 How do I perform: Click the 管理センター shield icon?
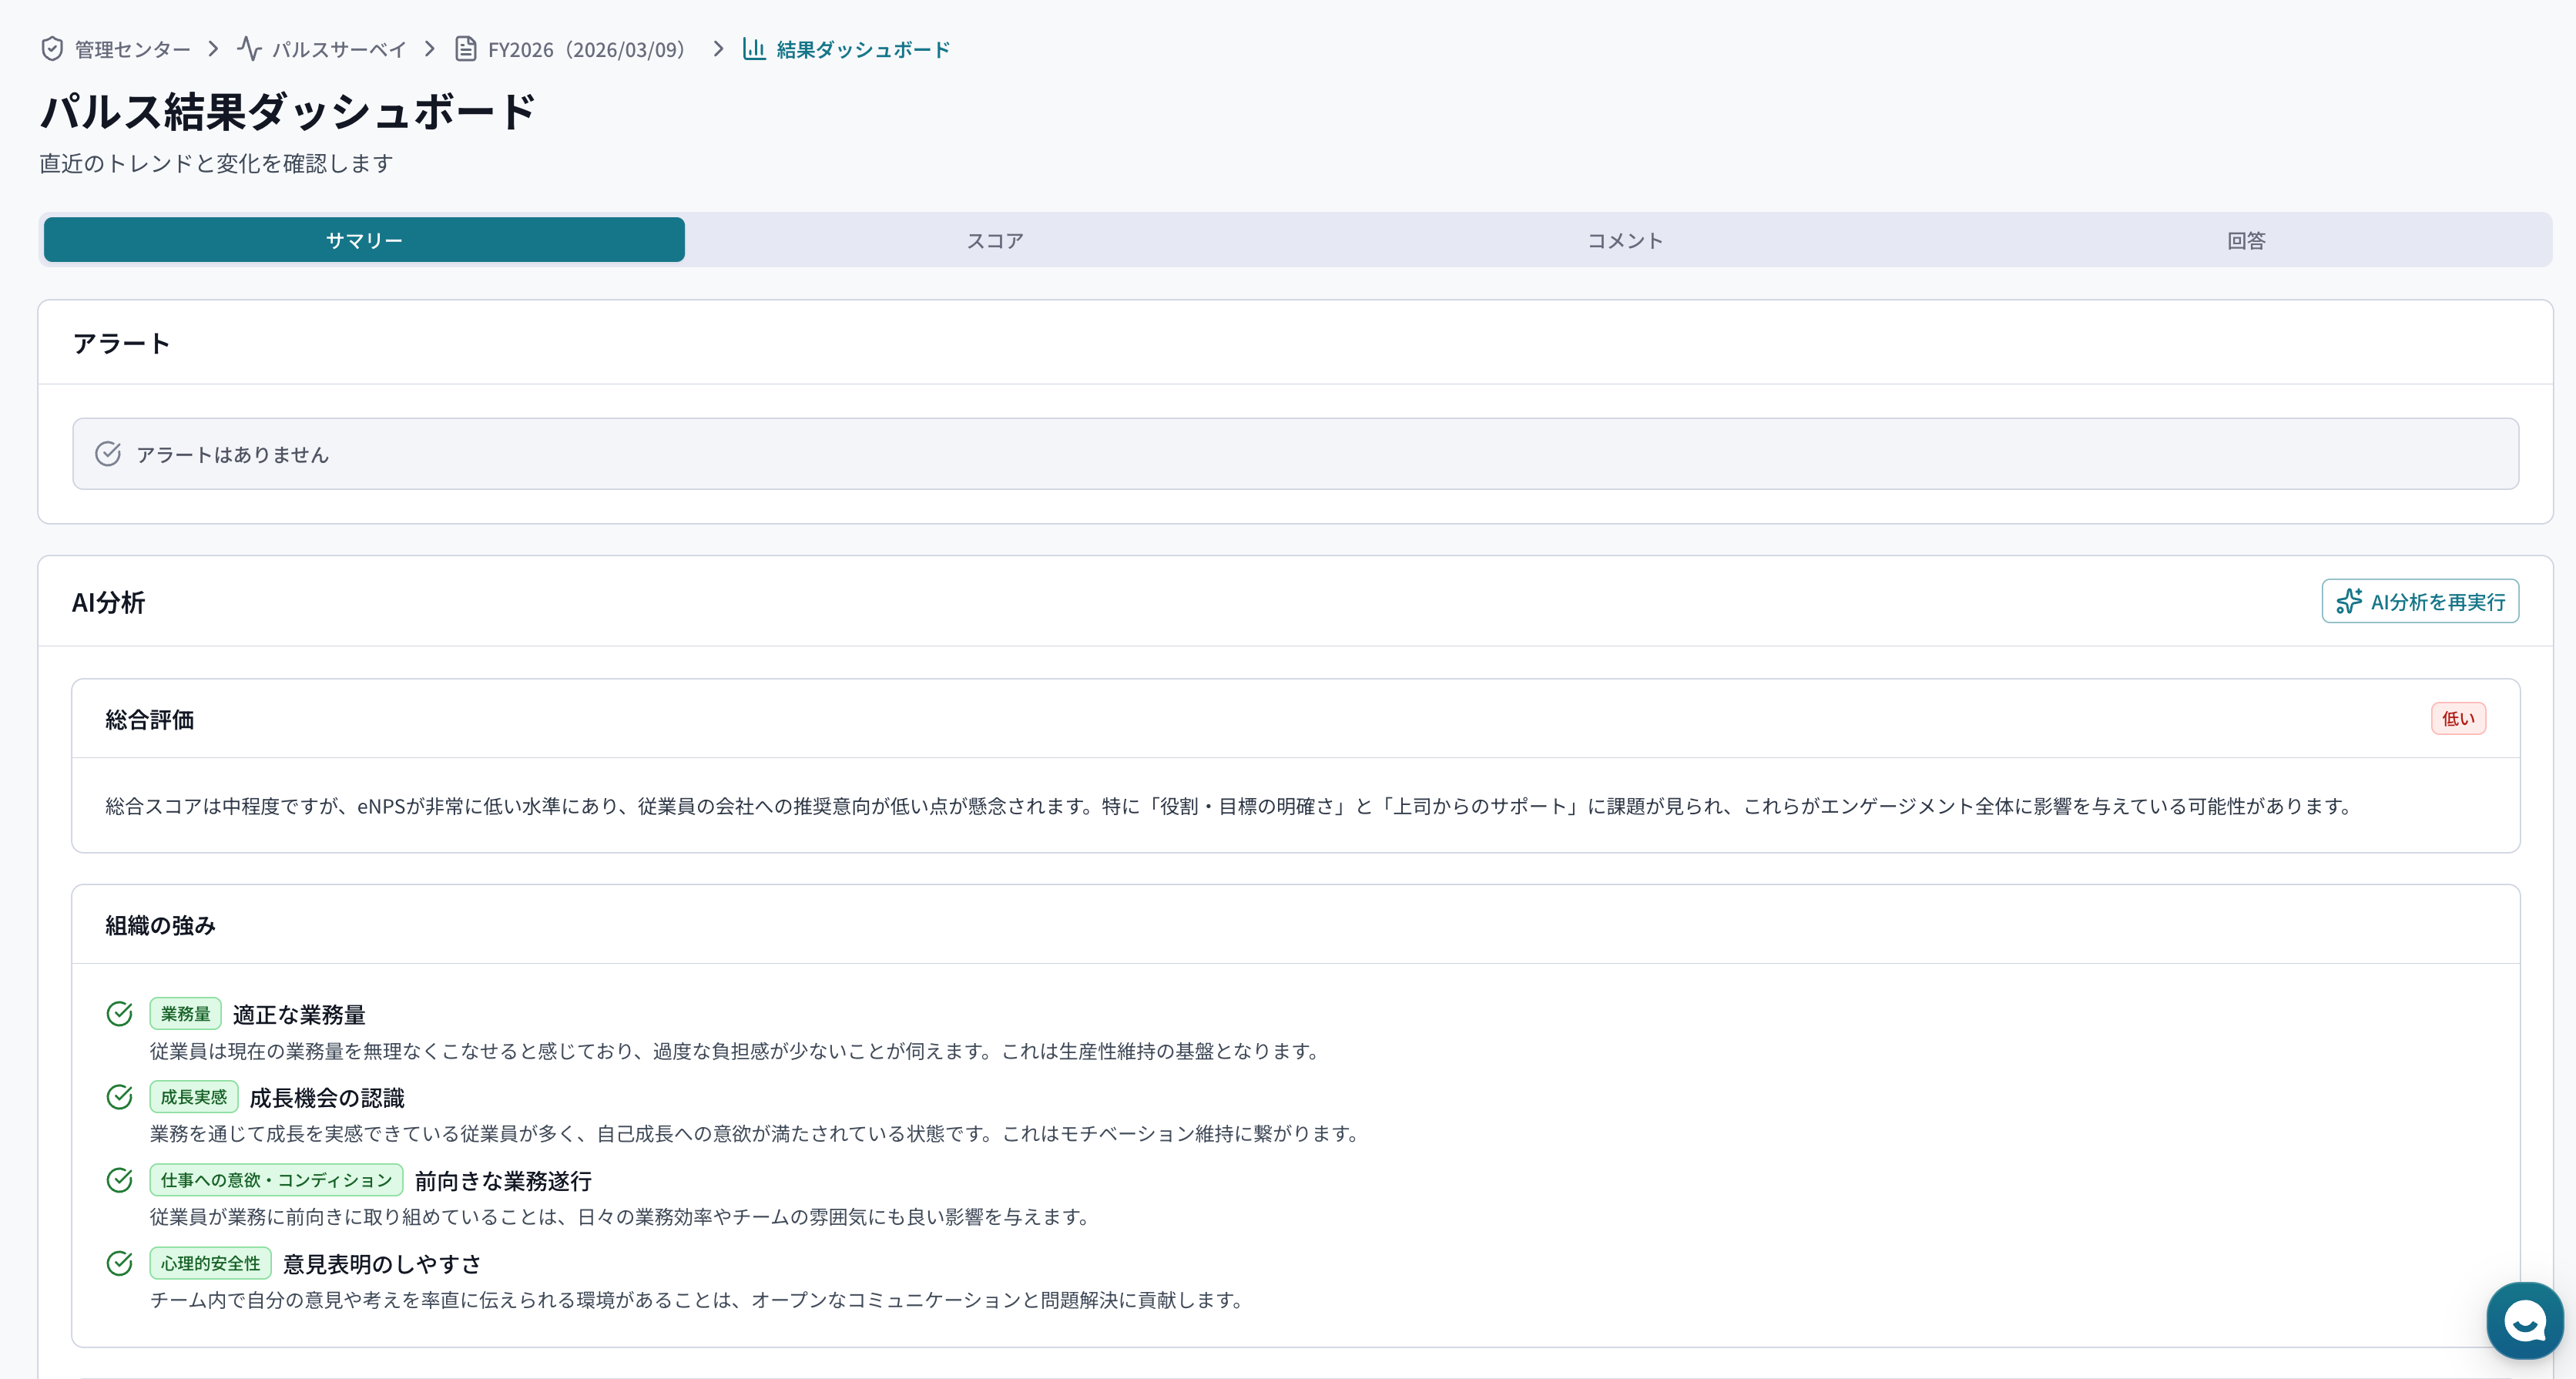click(52, 48)
